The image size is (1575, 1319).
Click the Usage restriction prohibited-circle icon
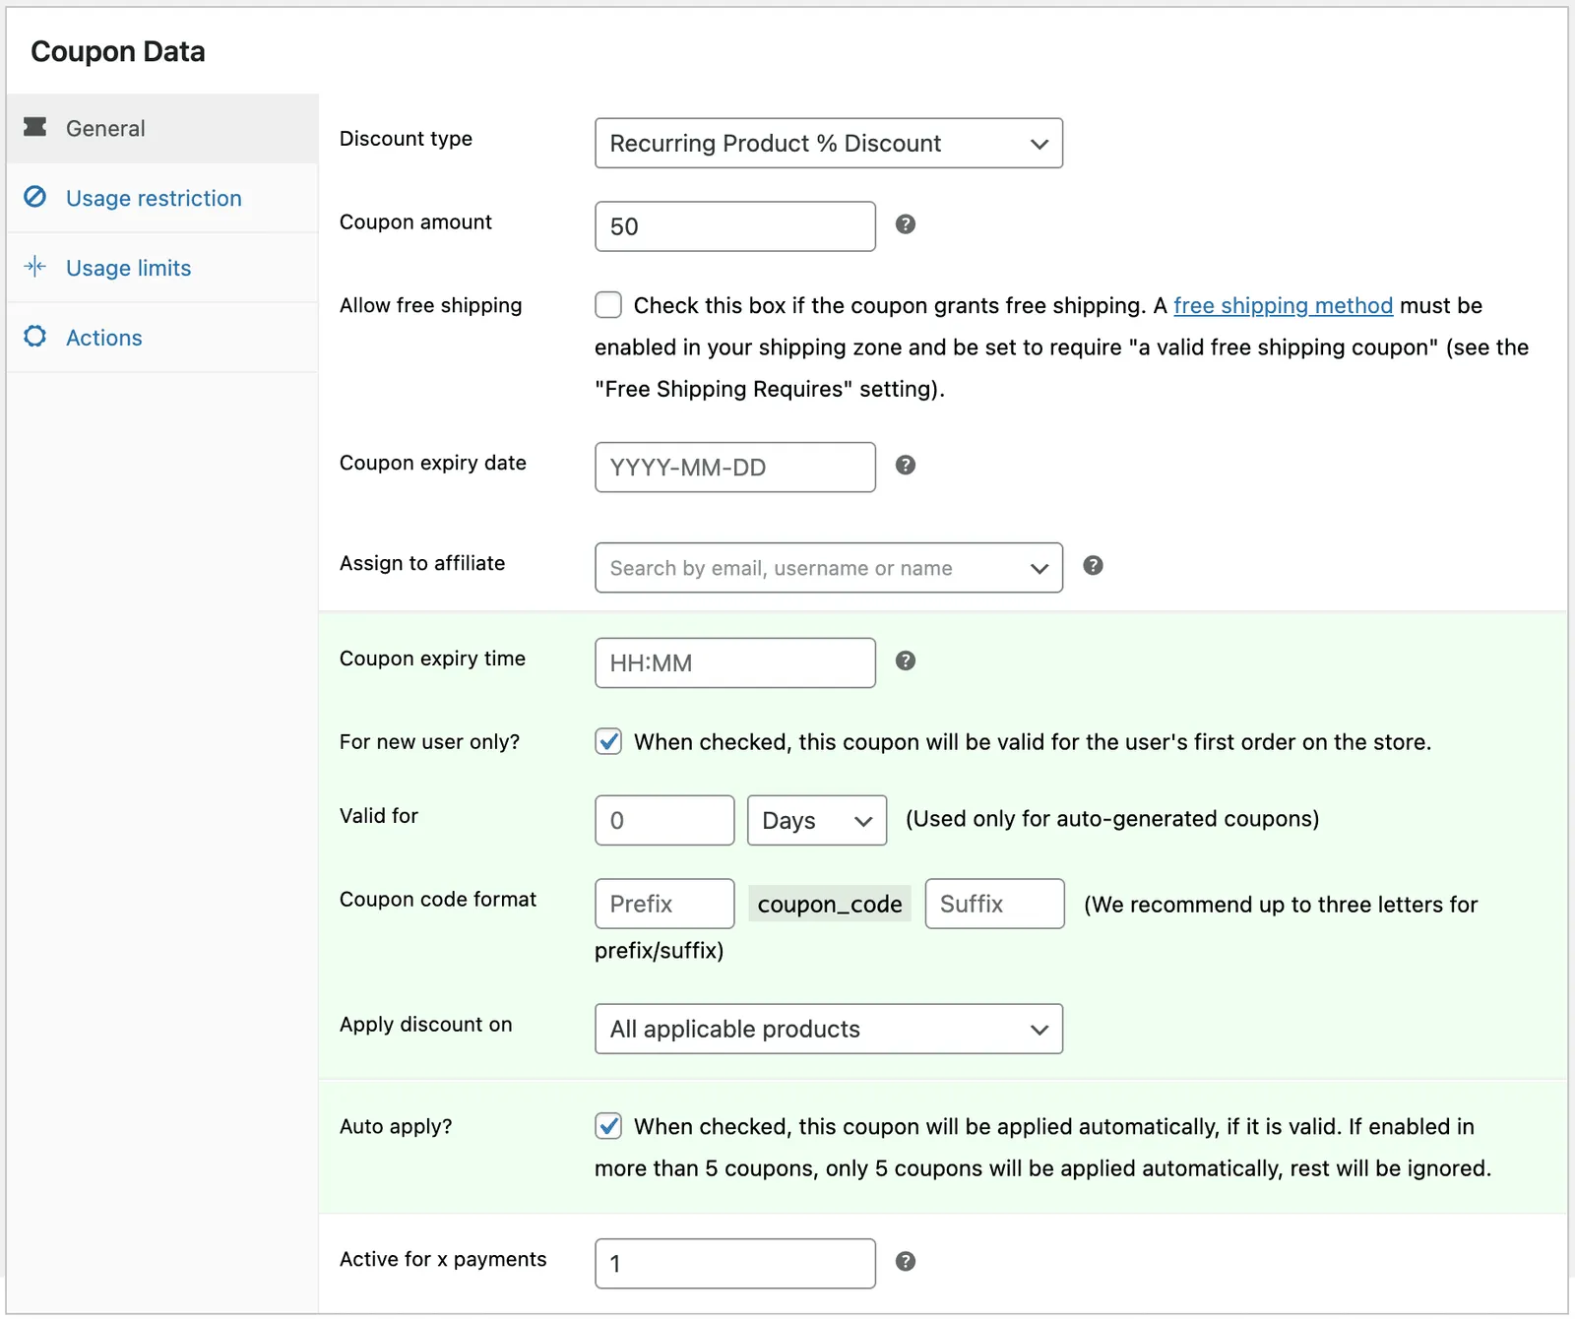[x=35, y=197]
